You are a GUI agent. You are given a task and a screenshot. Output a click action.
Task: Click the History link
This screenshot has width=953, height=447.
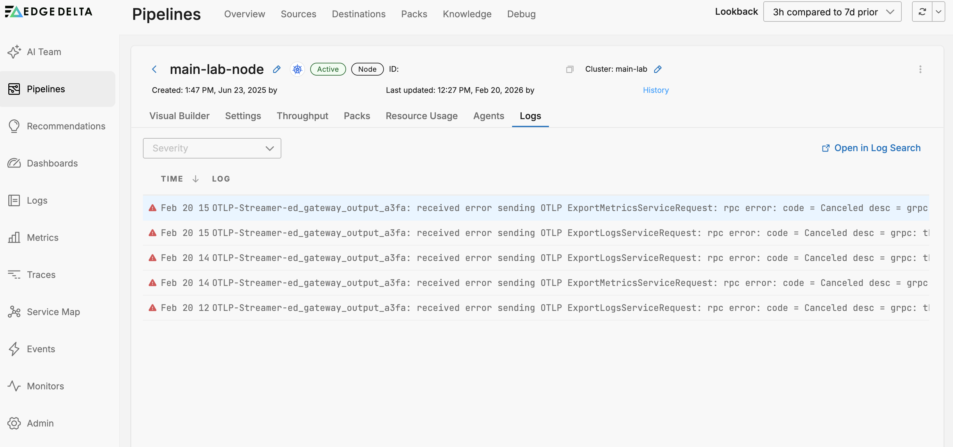coord(656,90)
